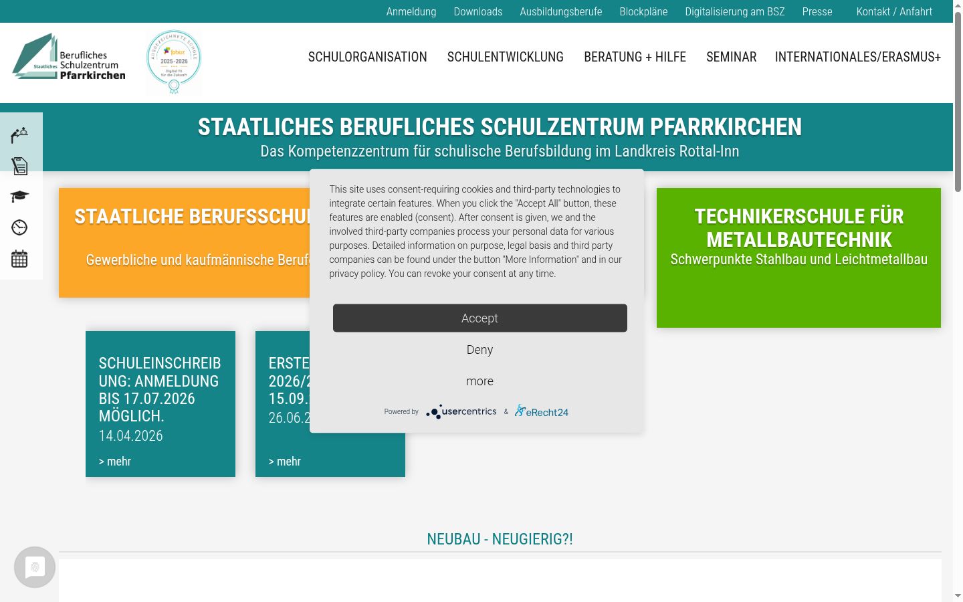Click the calendar grid sidebar icon
The image size is (963, 602).
click(x=19, y=259)
